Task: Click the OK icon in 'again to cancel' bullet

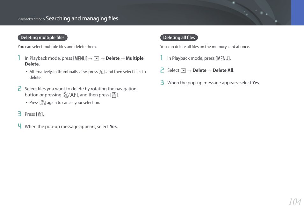Action: [43, 102]
